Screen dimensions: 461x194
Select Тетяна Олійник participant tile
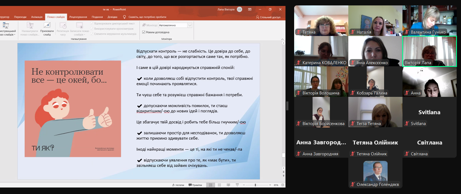375,143
